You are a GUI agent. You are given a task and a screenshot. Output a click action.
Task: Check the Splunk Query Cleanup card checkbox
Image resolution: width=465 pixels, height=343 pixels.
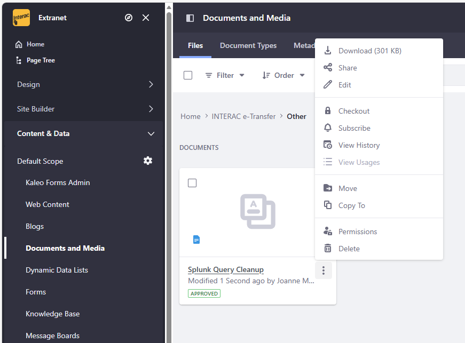(x=192, y=183)
